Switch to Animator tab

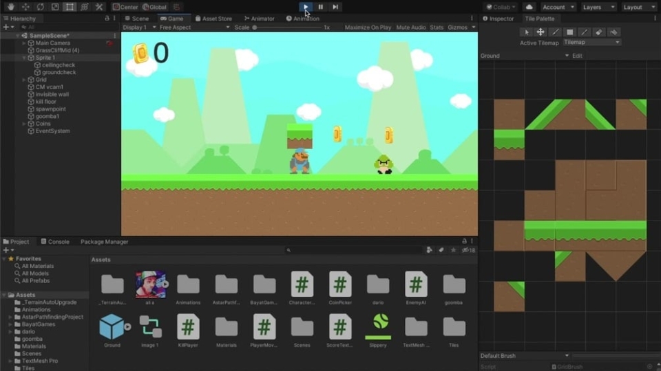tap(260, 19)
